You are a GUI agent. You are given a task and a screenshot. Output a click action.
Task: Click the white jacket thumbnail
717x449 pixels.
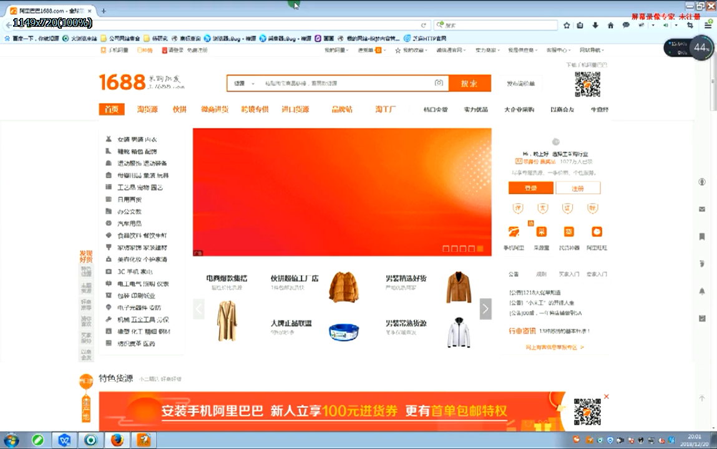[x=459, y=332]
